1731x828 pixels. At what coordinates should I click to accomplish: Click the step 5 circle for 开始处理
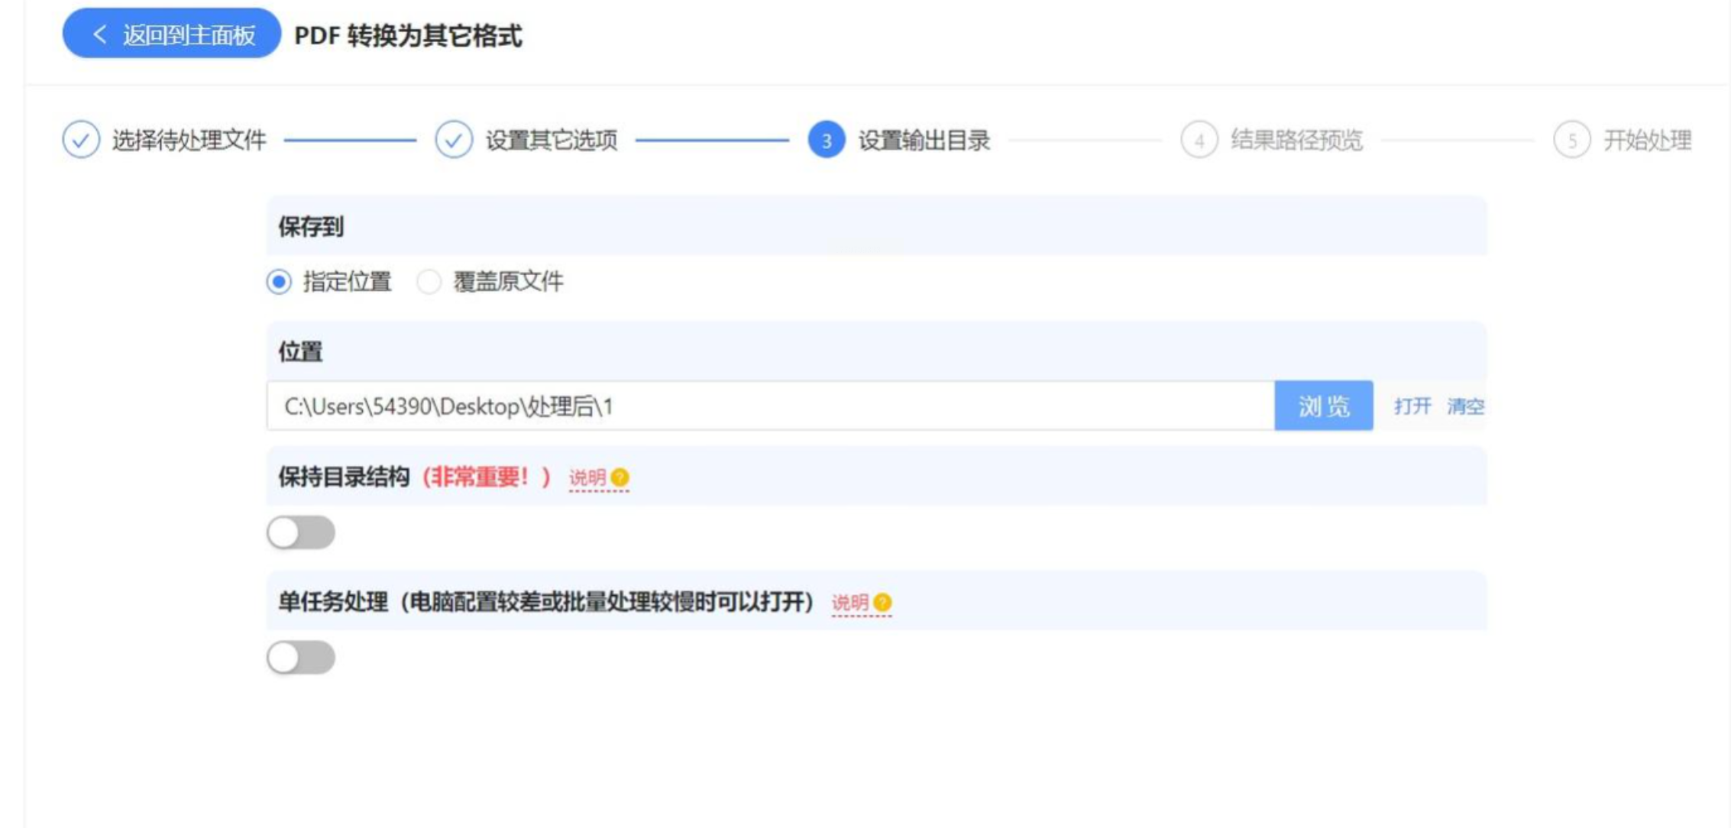[x=1572, y=140]
